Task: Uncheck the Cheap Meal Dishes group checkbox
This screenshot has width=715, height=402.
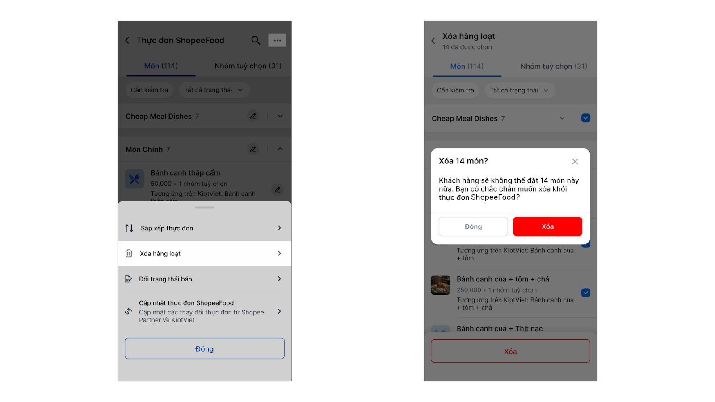Action: click(586, 118)
